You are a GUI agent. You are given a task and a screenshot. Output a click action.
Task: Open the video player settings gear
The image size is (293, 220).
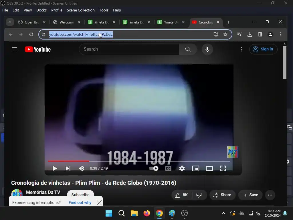point(182,168)
